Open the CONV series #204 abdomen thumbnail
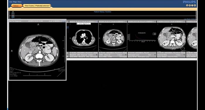 click(x=113, y=37)
